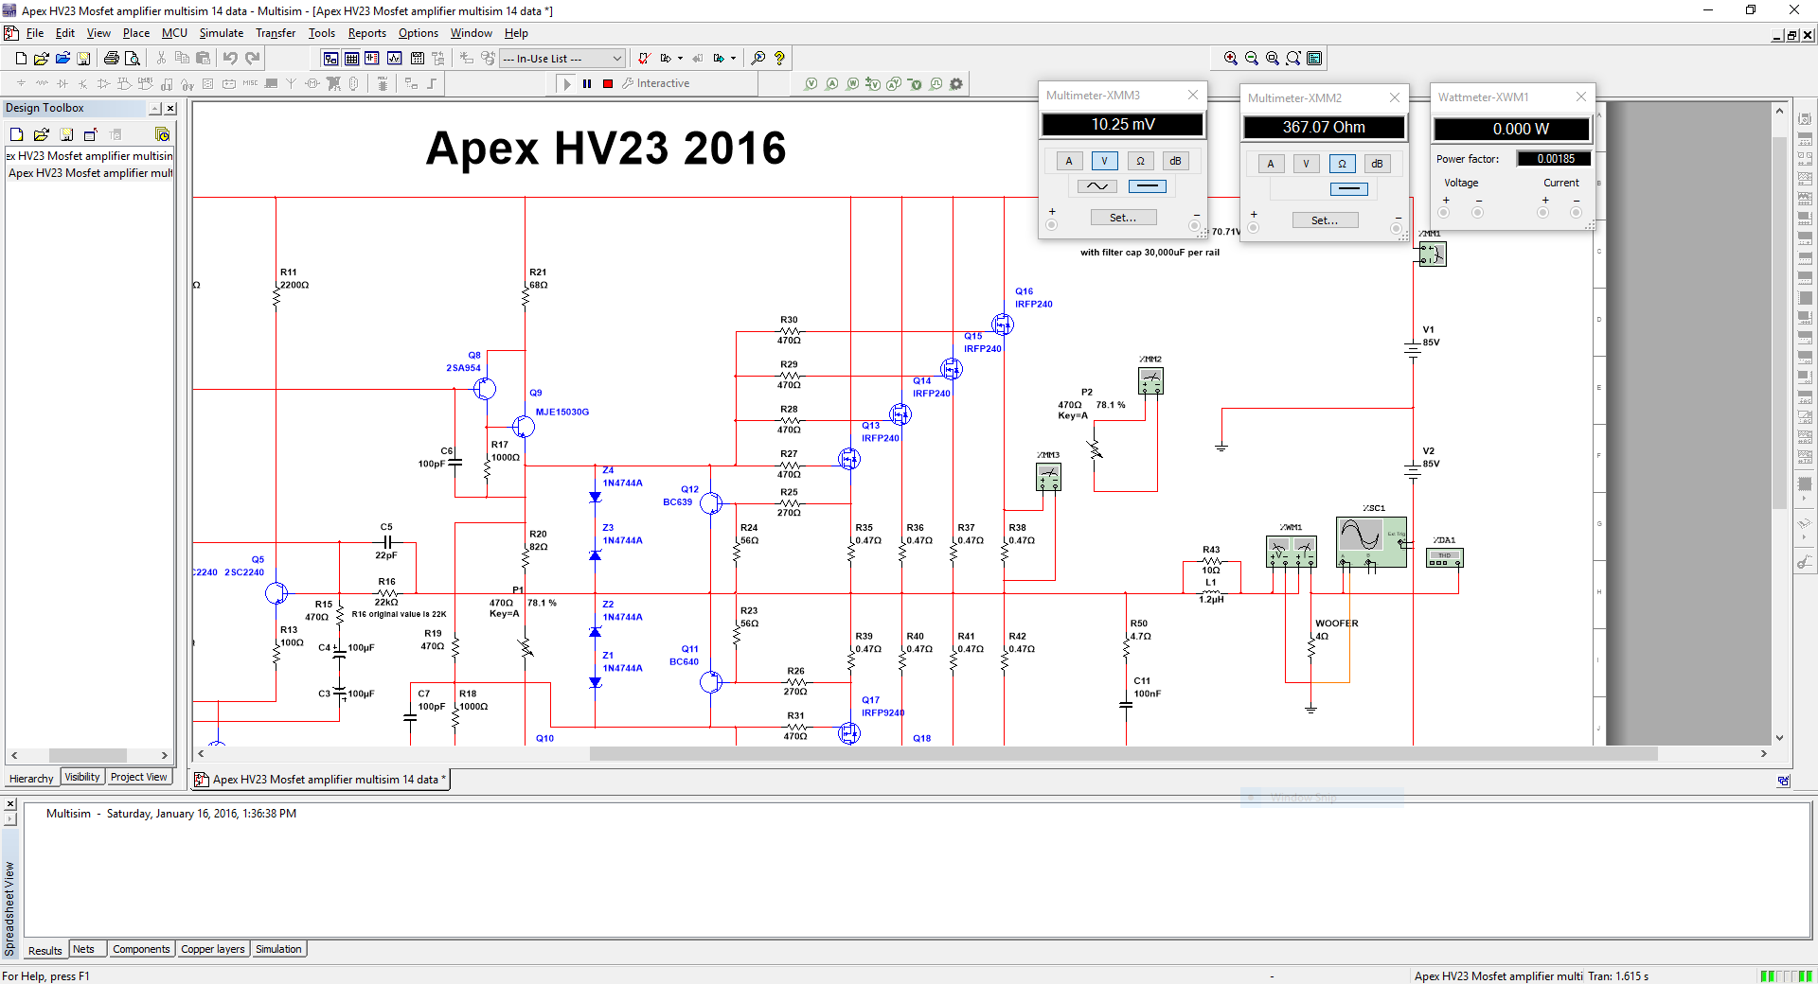
Task: Open the Reports menu
Action: click(367, 33)
